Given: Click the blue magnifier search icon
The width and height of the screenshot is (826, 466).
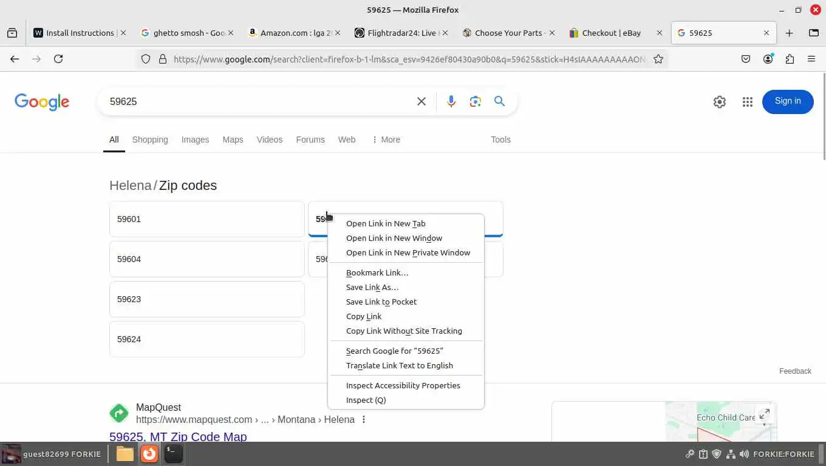Looking at the screenshot, I should [x=499, y=101].
